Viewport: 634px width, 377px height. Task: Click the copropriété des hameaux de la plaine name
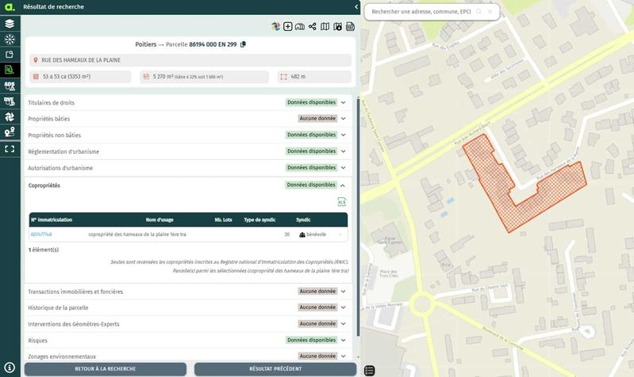[137, 234]
